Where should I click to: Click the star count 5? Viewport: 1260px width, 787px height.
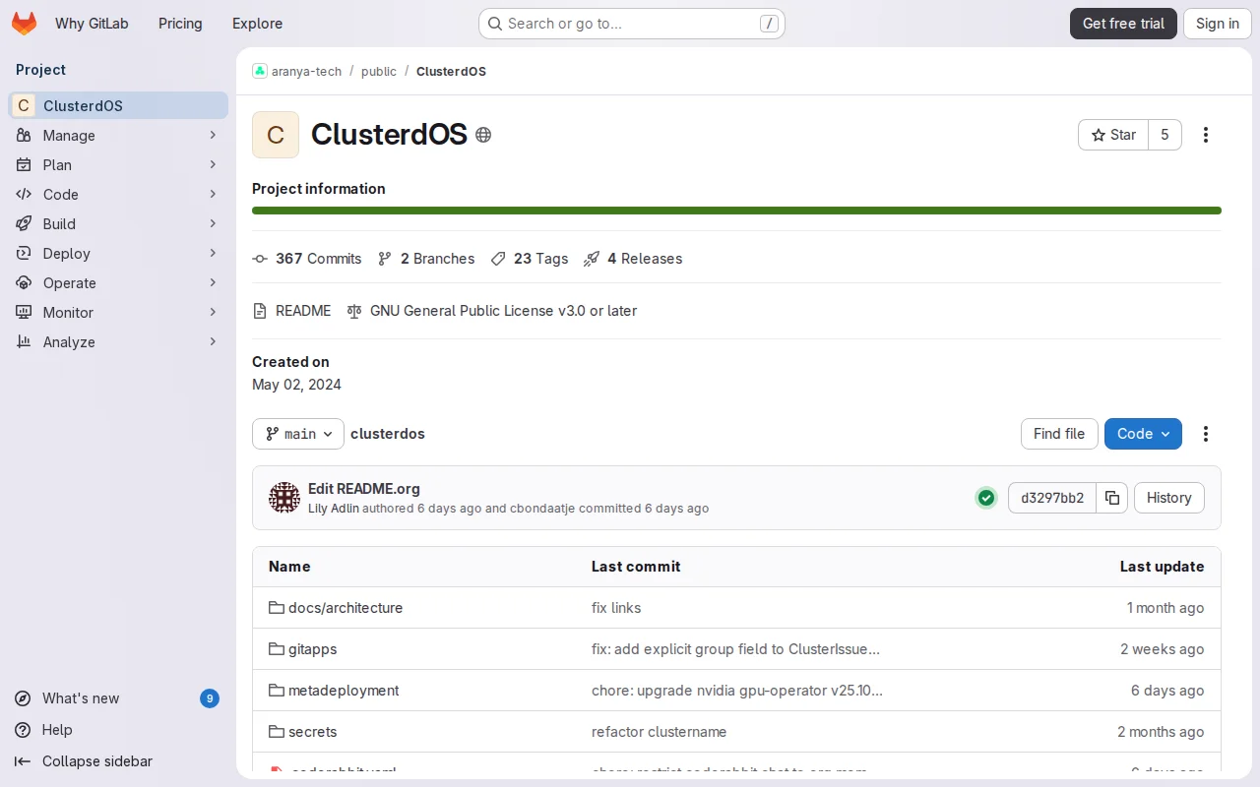[x=1165, y=135]
